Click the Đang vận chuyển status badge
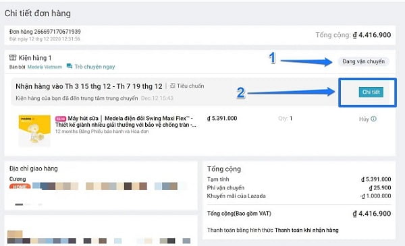This screenshot has width=405, height=246. (x=363, y=61)
